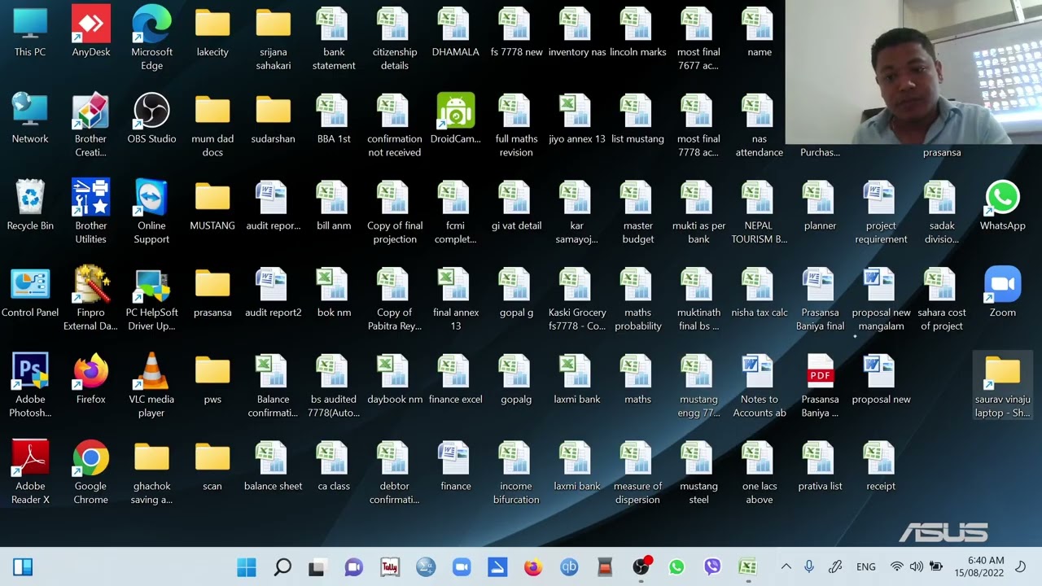The image size is (1042, 586).
Task: Open VLC media player shortcut
Action: pos(151,387)
